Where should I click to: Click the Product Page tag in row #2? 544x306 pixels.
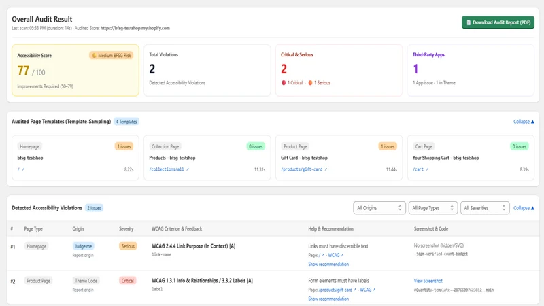click(38, 281)
